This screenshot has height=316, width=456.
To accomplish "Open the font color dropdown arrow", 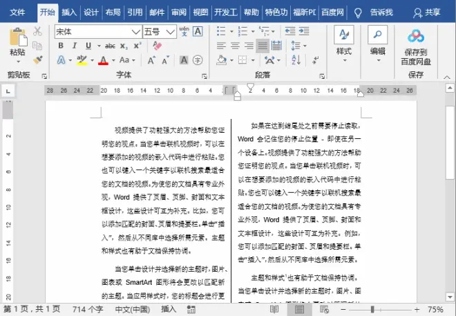I will (113, 61).
